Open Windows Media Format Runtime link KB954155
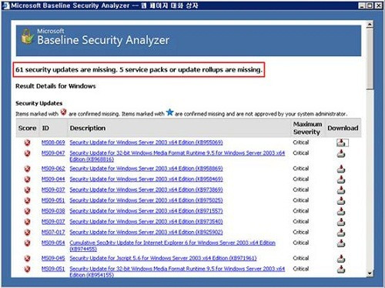385x288 pixels. coord(177,272)
